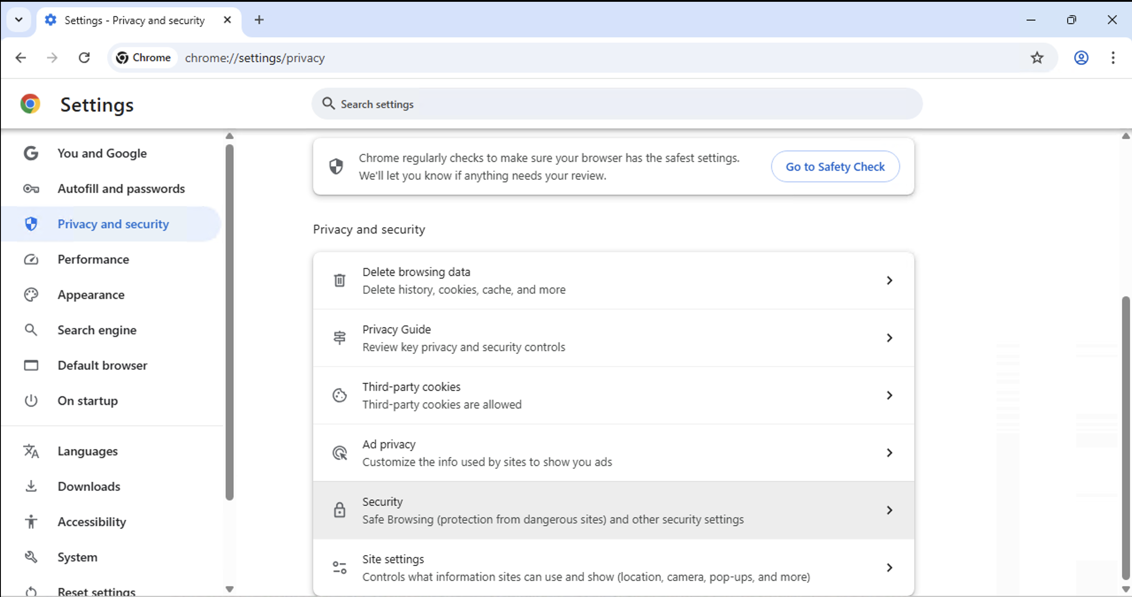Select Appearance in the settings sidebar

91,295
